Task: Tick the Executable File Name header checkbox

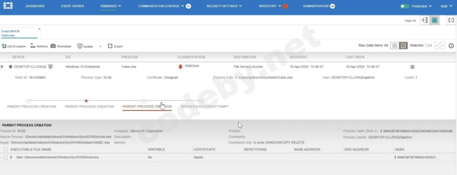Action: 6,150
